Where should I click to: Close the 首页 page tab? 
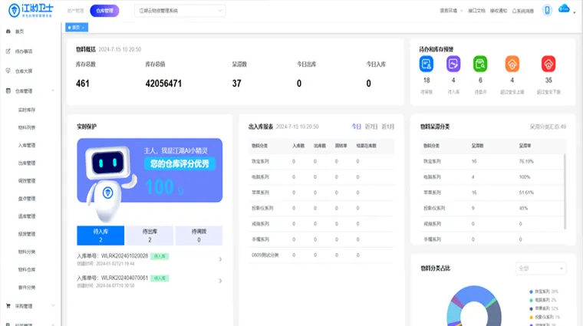pos(84,28)
